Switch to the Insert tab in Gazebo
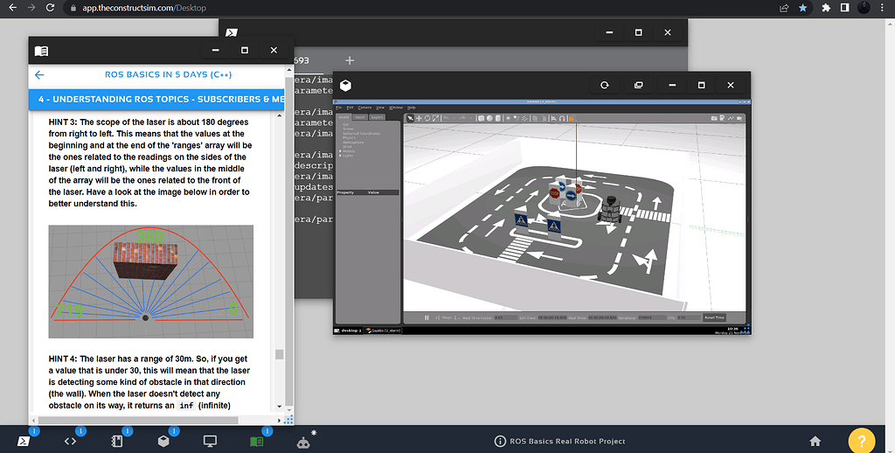The height and width of the screenshot is (453, 895). coord(360,117)
